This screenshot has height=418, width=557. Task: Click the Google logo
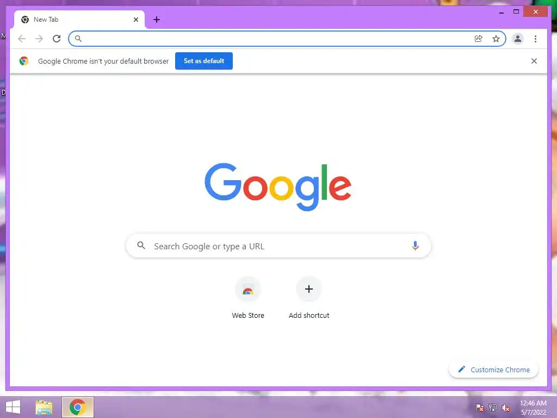pyautogui.click(x=278, y=187)
